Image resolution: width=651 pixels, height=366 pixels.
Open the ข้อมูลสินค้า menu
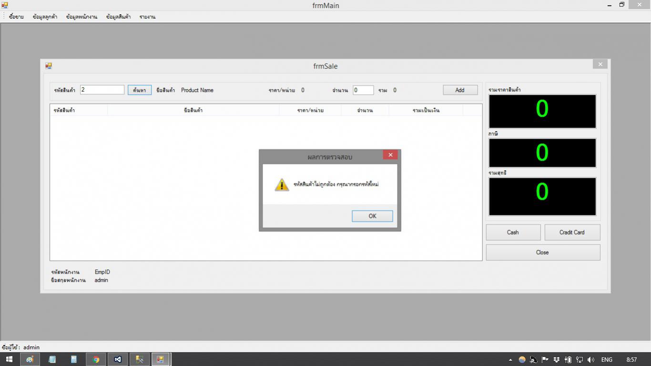tap(119, 17)
